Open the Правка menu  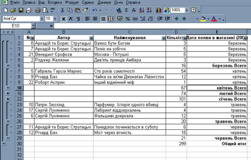pos(29,2)
